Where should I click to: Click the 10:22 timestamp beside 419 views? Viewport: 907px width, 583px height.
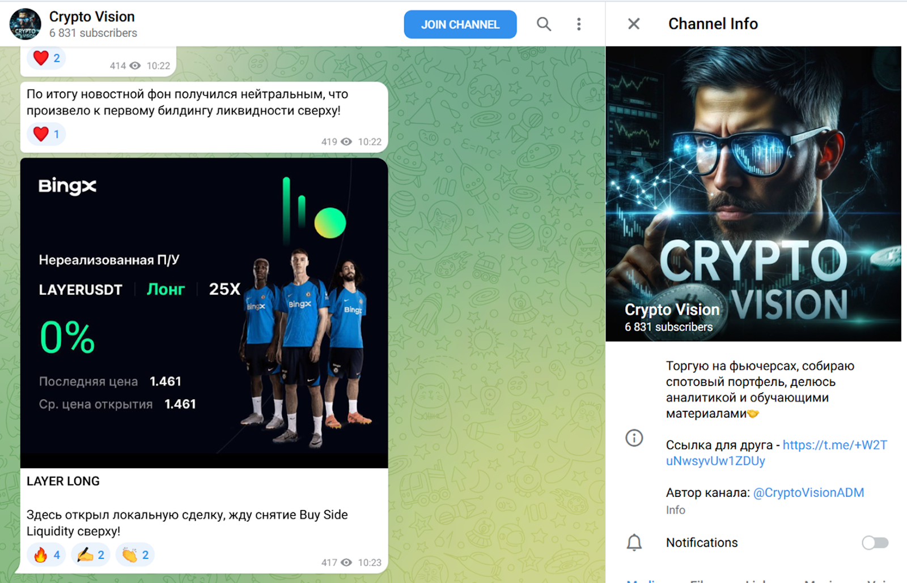tap(370, 142)
